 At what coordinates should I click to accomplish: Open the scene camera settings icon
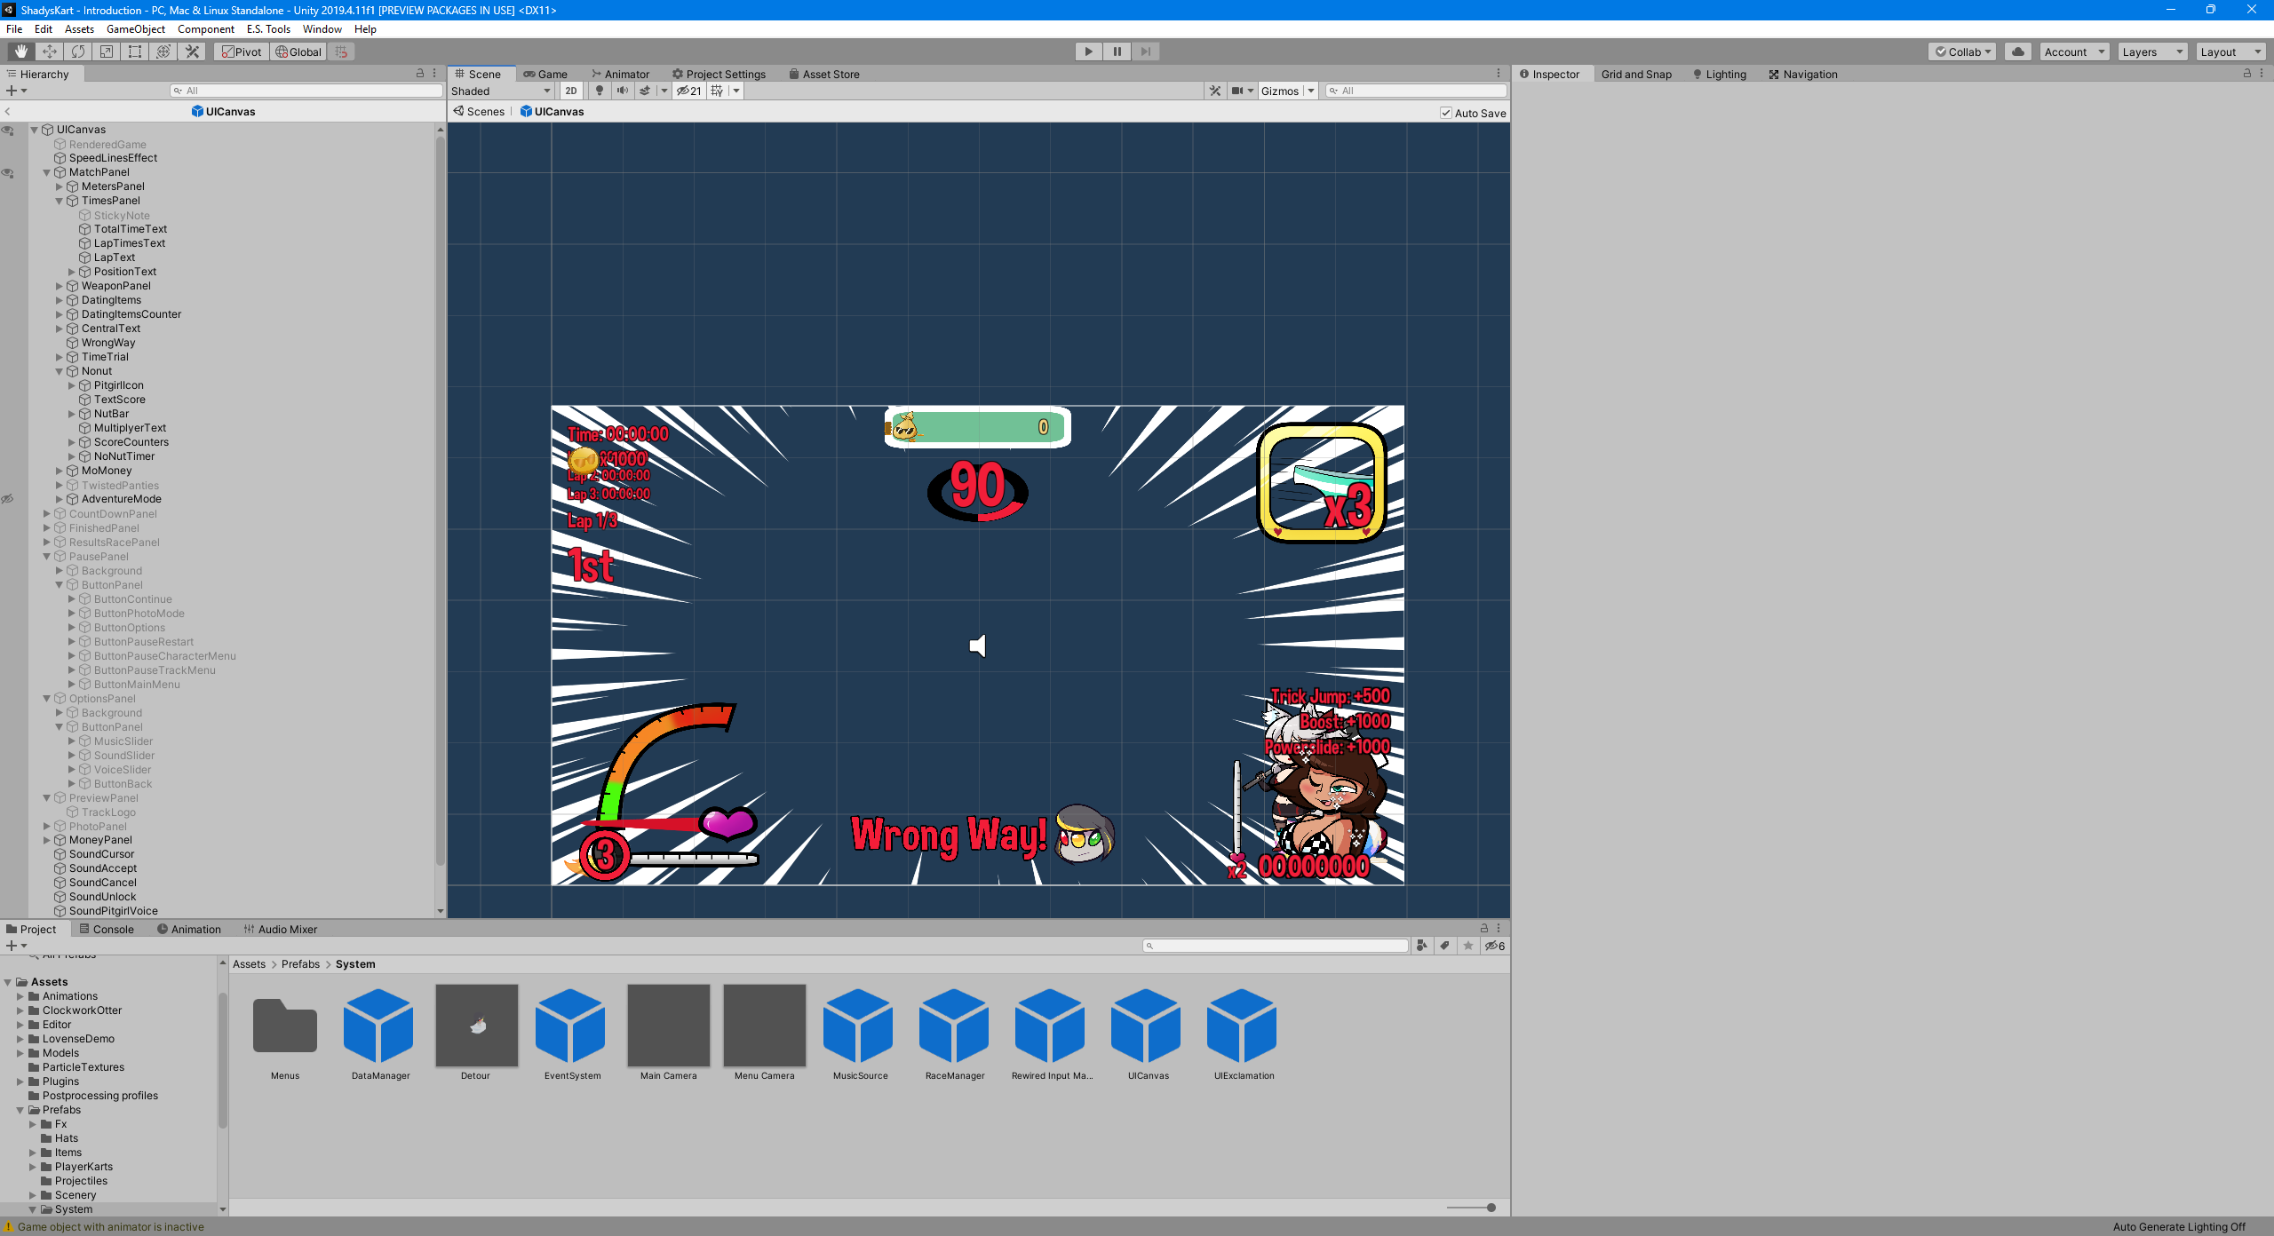[1237, 91]
